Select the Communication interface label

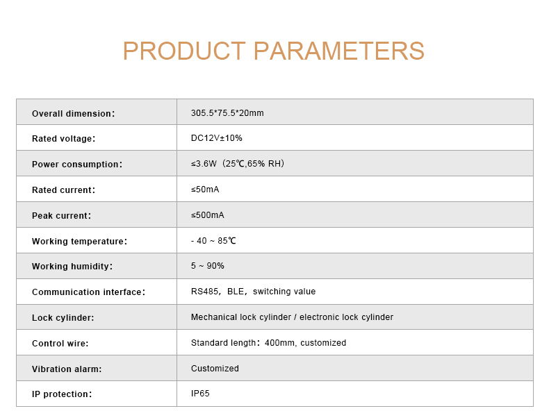(88, 292)
